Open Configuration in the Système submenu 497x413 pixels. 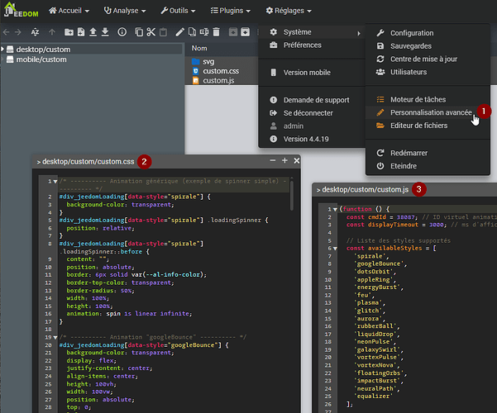[x=428, y=33]
